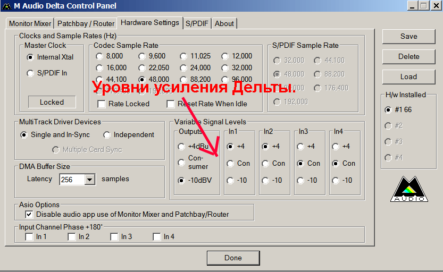Select Independent multitrack driver mode
The image size is (443, 272).
click(107, 135)
